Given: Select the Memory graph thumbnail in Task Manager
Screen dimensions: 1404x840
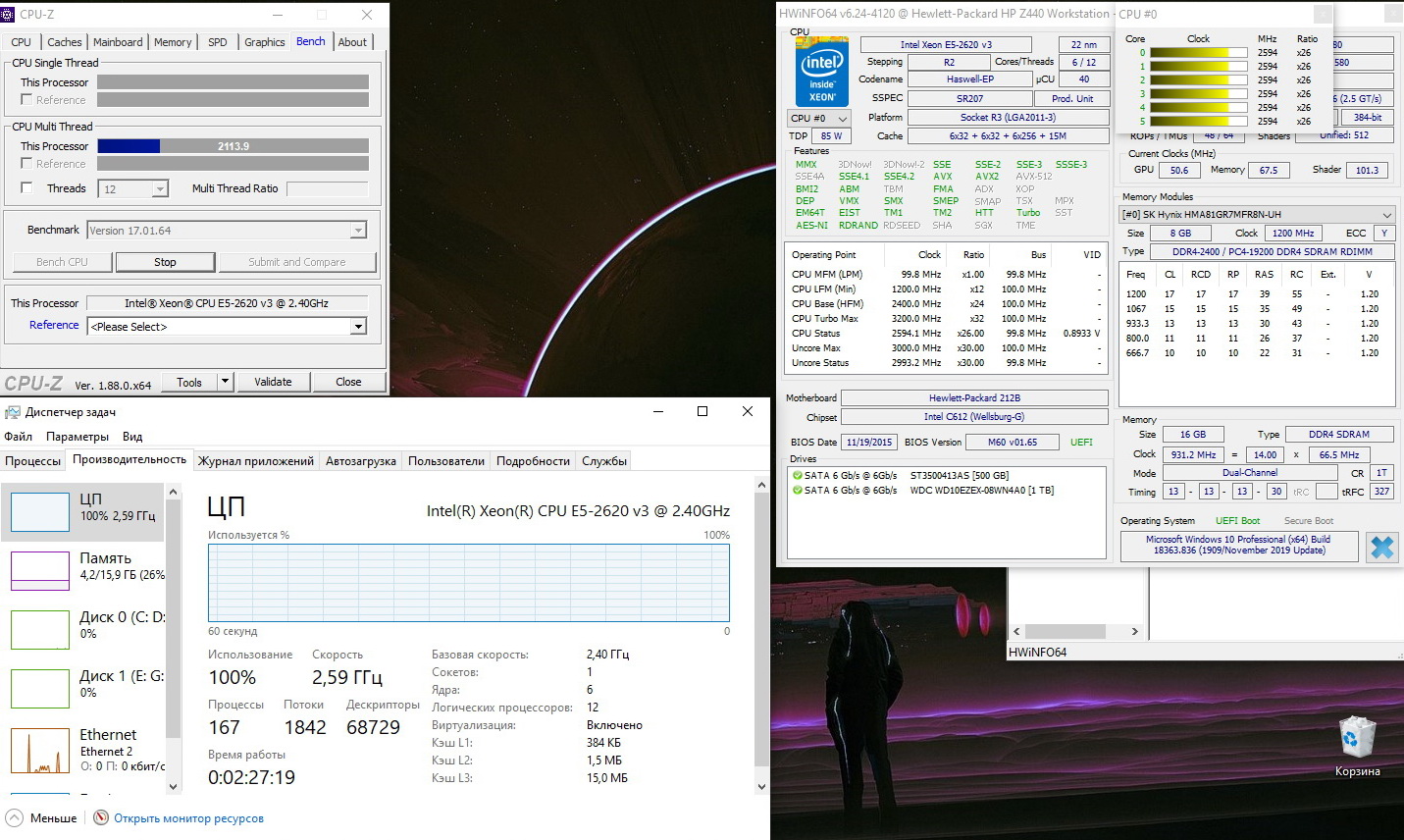Looking at the screenshot, I should pyautogui.click(x=40, y=571).
